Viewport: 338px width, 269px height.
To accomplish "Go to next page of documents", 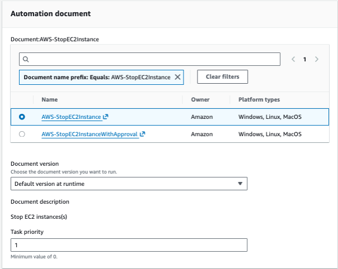I will tap(316, 59).
